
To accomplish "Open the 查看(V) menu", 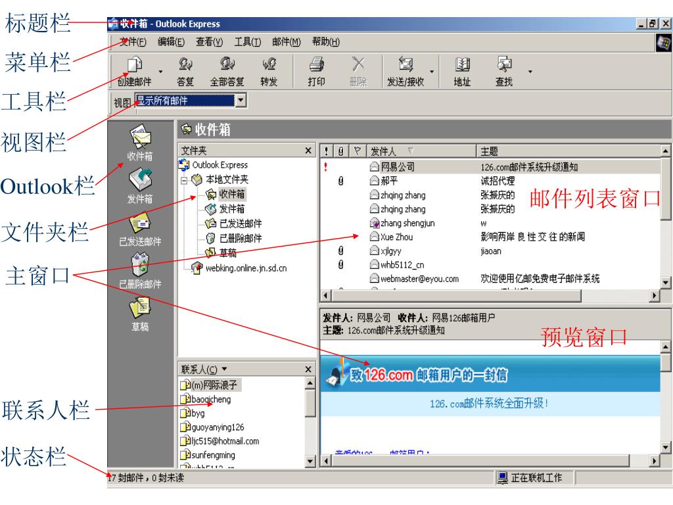I will coord(210,42).
